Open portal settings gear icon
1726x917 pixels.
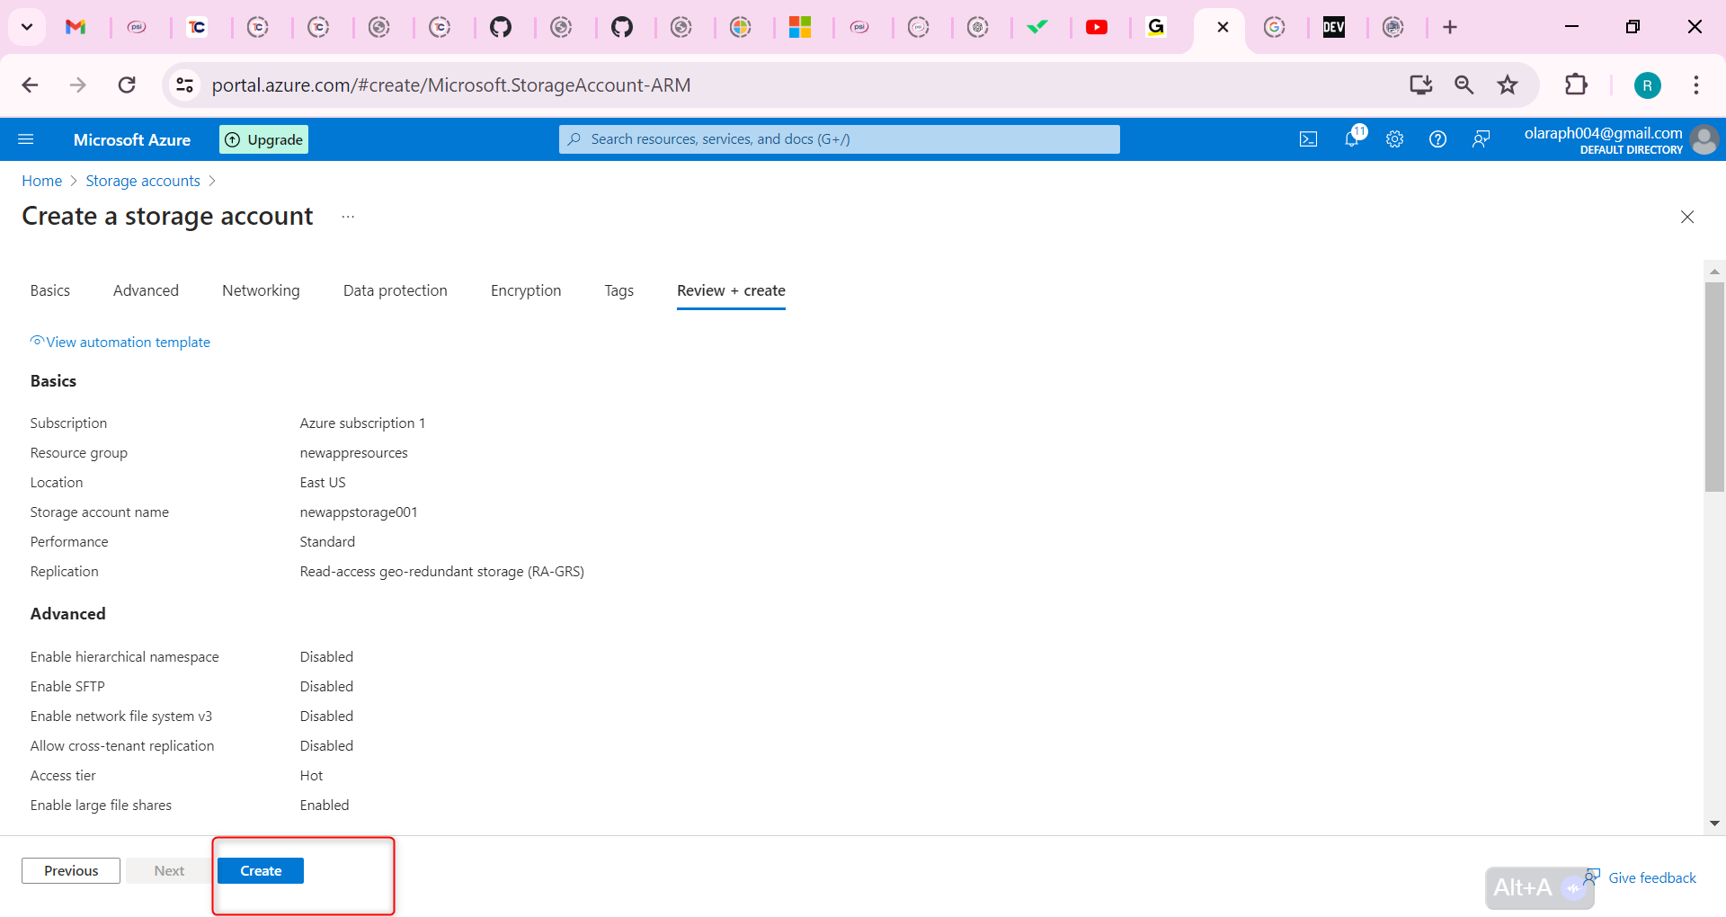pyautogui.click(x=1394, y=139)
